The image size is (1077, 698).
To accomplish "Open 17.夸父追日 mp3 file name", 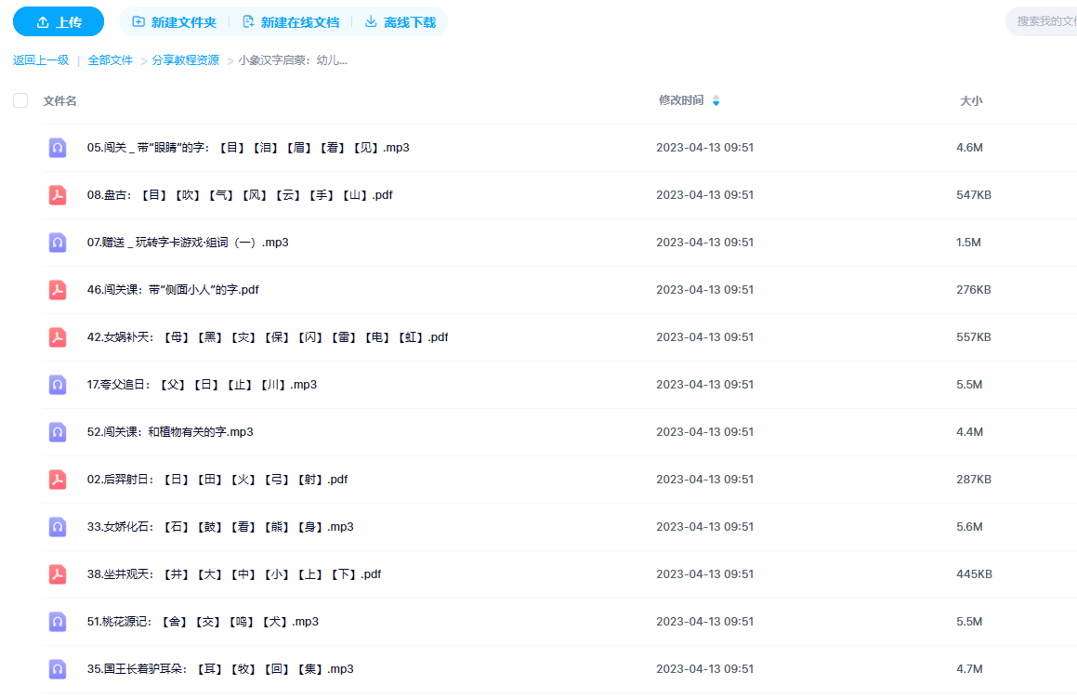I will [202, 385].
